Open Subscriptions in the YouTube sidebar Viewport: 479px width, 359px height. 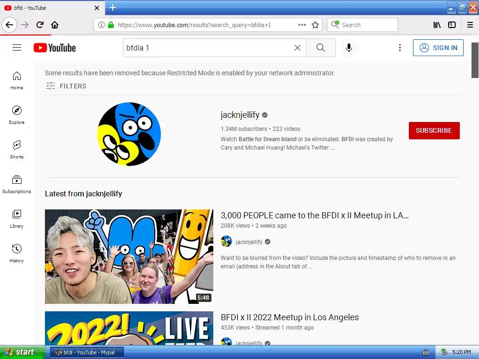click(16, 184)
